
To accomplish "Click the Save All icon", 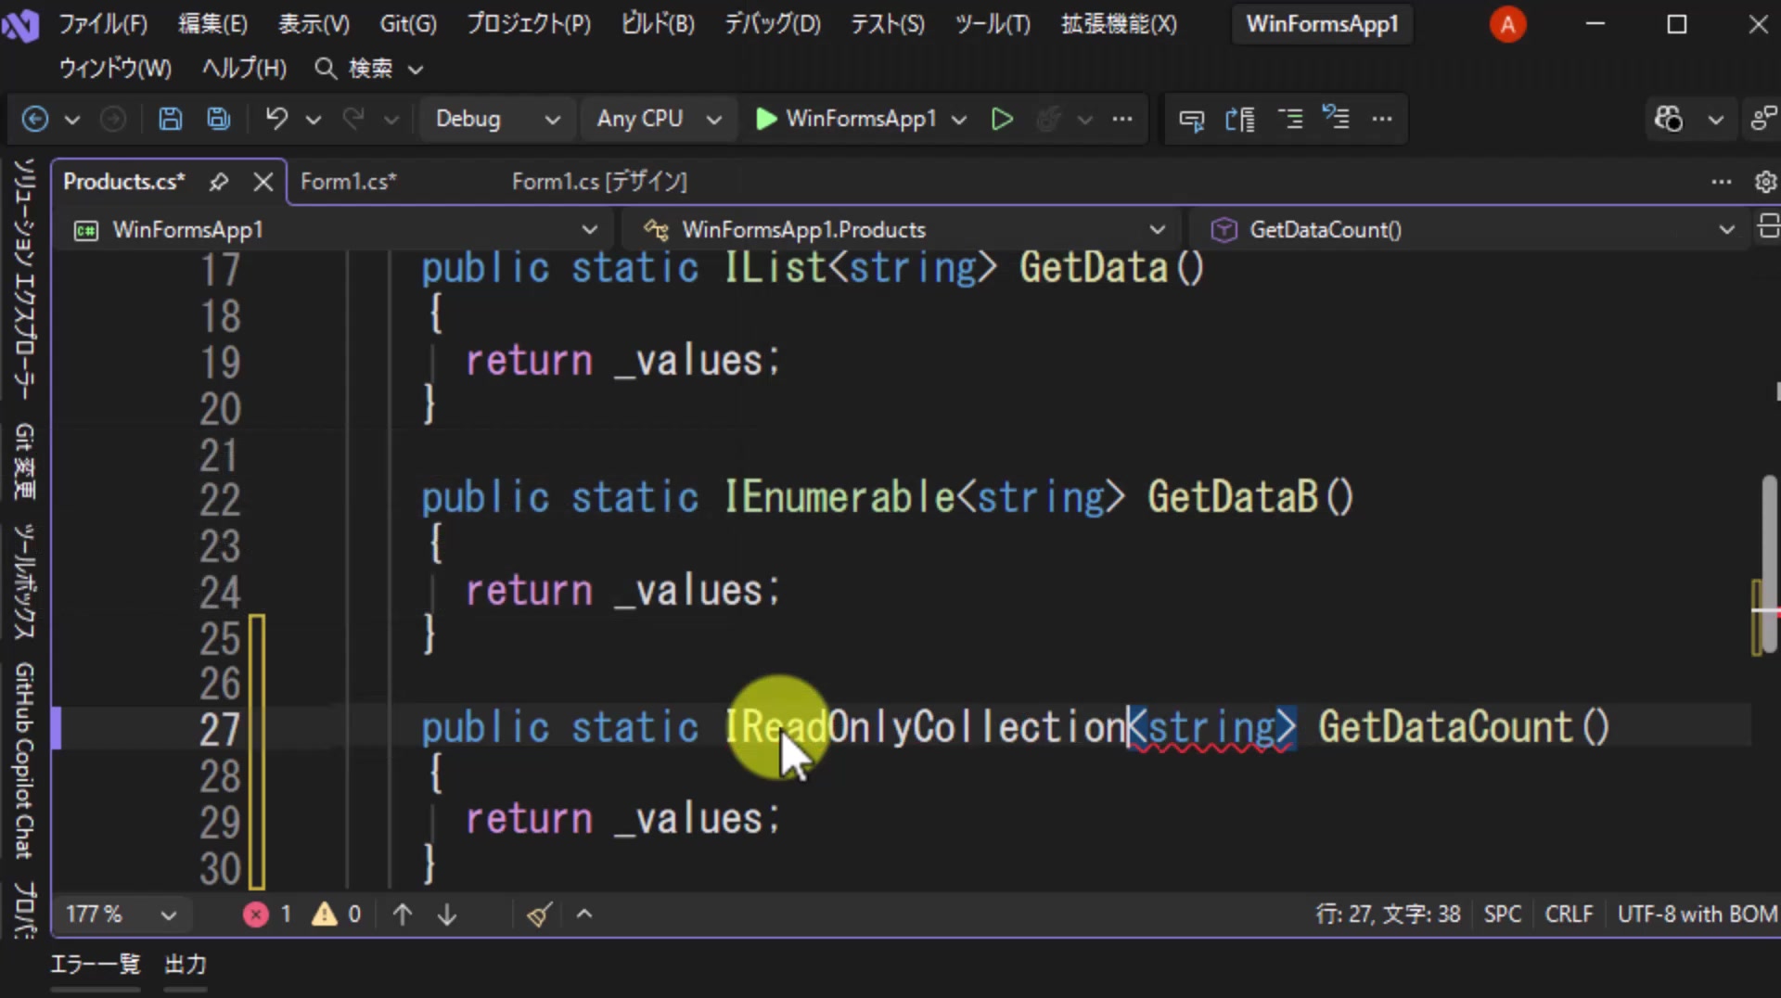I will [219, 119].
